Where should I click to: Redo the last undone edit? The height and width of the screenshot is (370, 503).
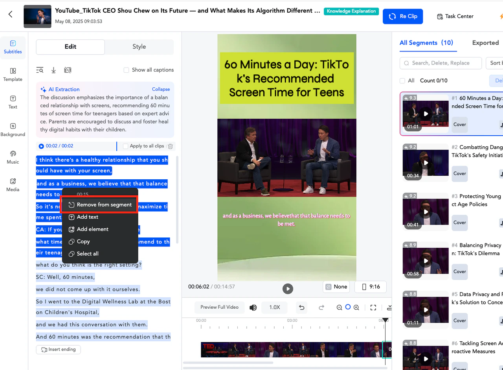point(321,307)
